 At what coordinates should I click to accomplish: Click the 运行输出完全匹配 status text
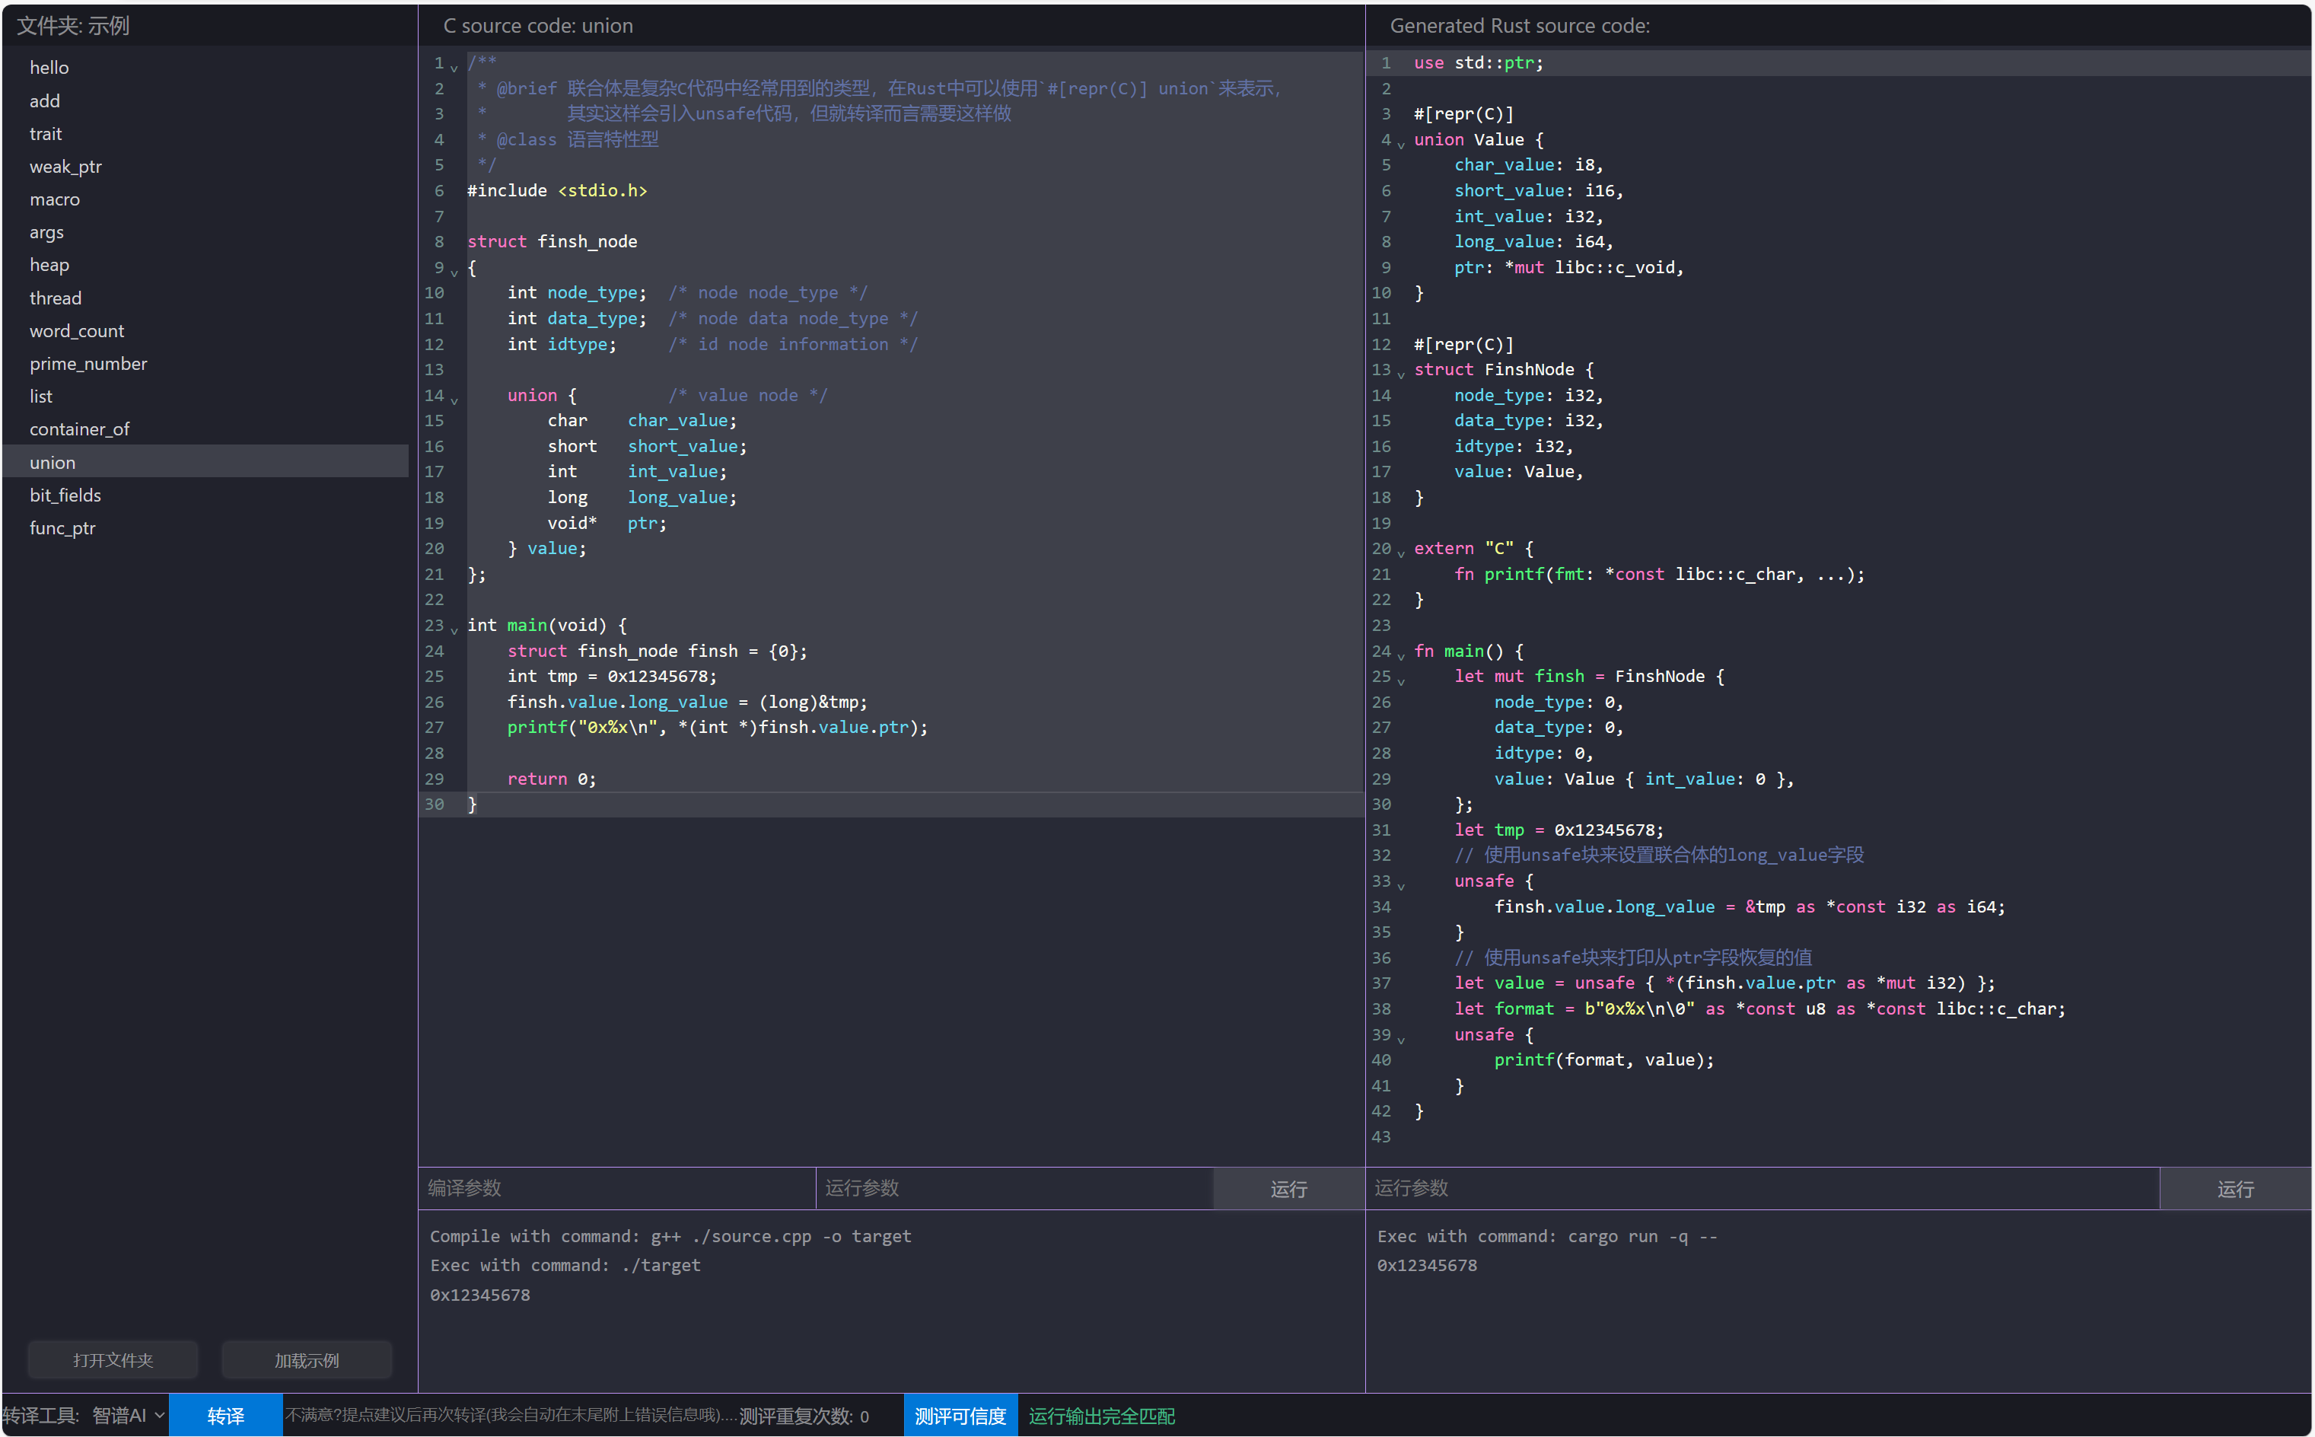click(x=1101, y=1416)
